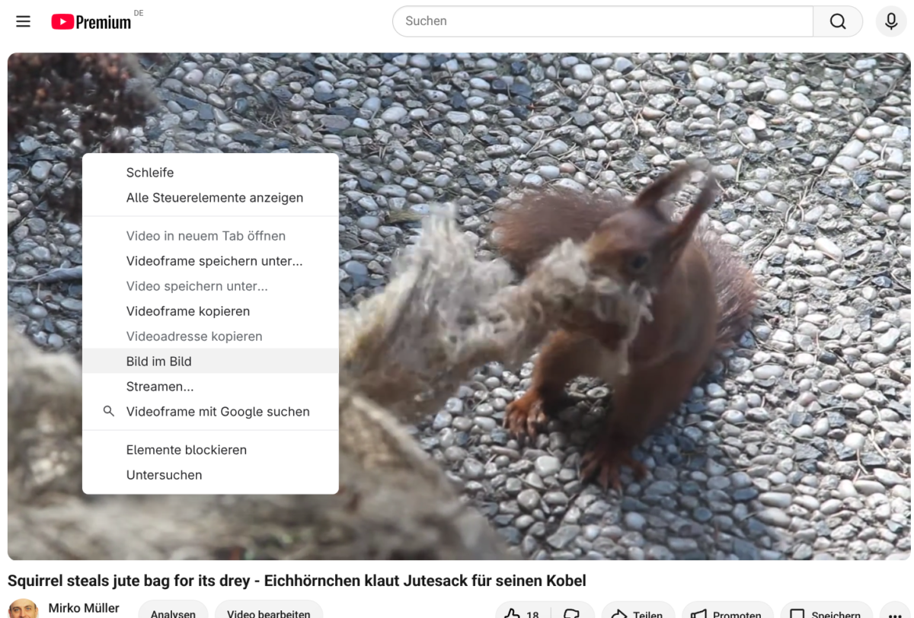Click Videoadresse kopieren entry

coord(210,336)
